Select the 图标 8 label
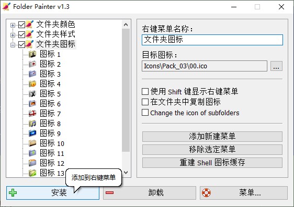Viewport: 294px width, 207px height. point(50,124)
